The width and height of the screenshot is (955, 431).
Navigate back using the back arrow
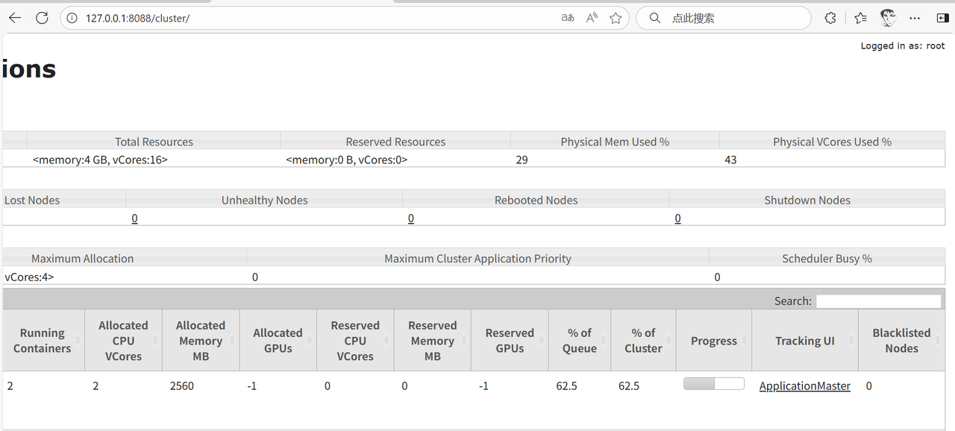pyautogui.click(x=15, y=17)
